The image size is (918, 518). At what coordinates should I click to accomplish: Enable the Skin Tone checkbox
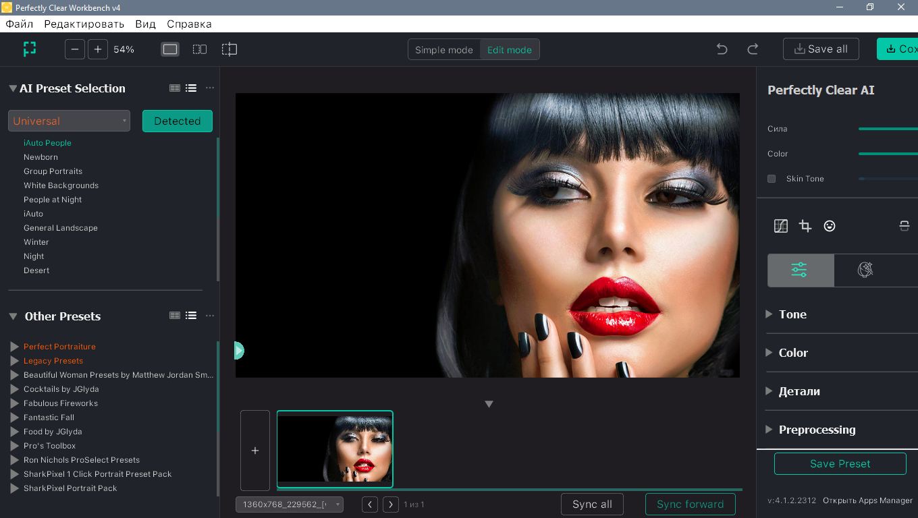pyautogui.click(x=772, y=179)
